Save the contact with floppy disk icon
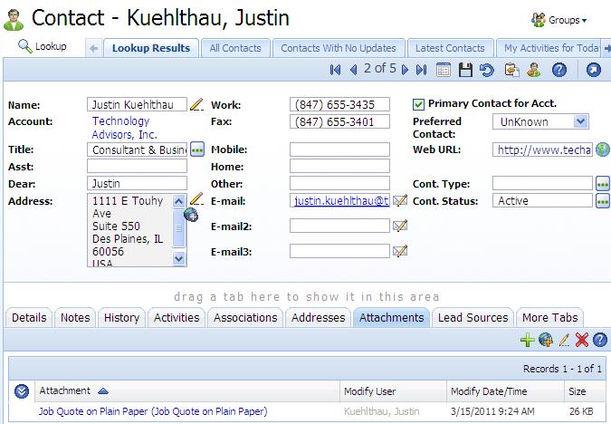Screen dimensions: 611x424 click(465, 70)
